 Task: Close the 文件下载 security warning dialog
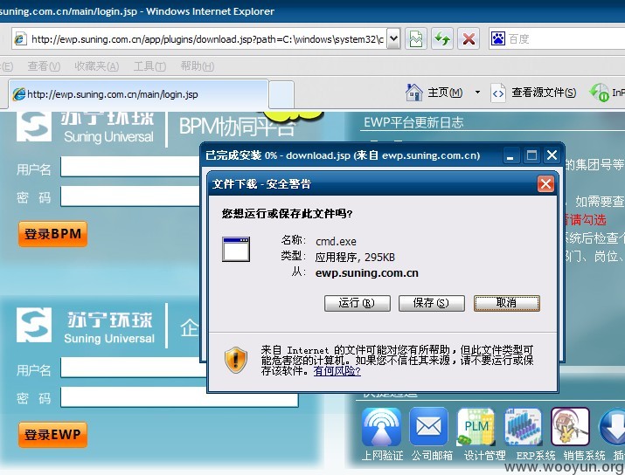(545, 184)
